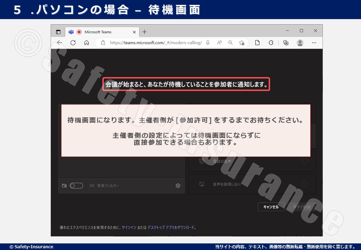The height and width of the screenshot is (250, 361).
Task: Open browser Collections icon
Action: [286, 43]
